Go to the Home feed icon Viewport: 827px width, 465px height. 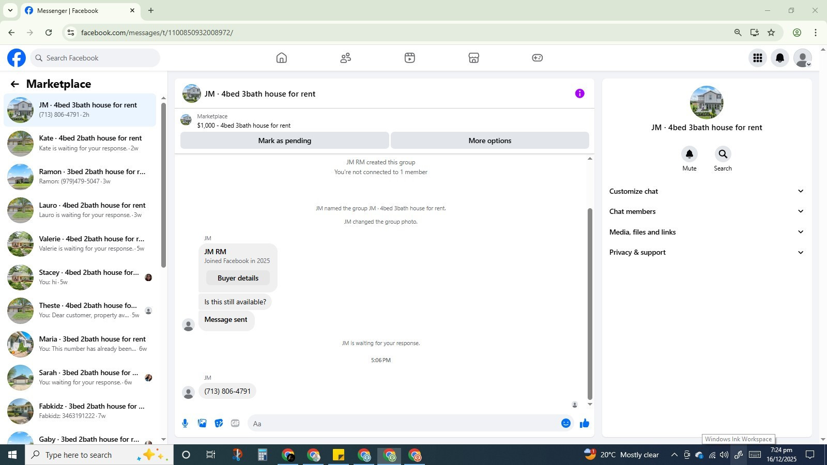tap(282, 58)
